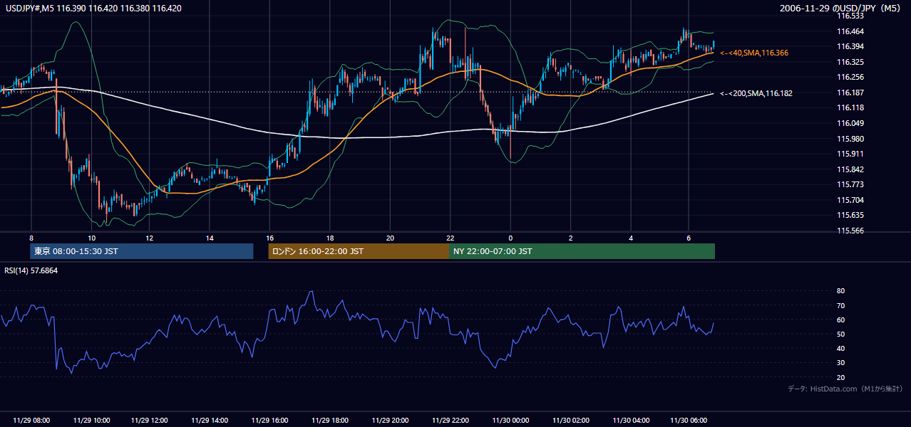Click the RSI axis level 20
Screen dimensions: 911x427
pos(840,377)
